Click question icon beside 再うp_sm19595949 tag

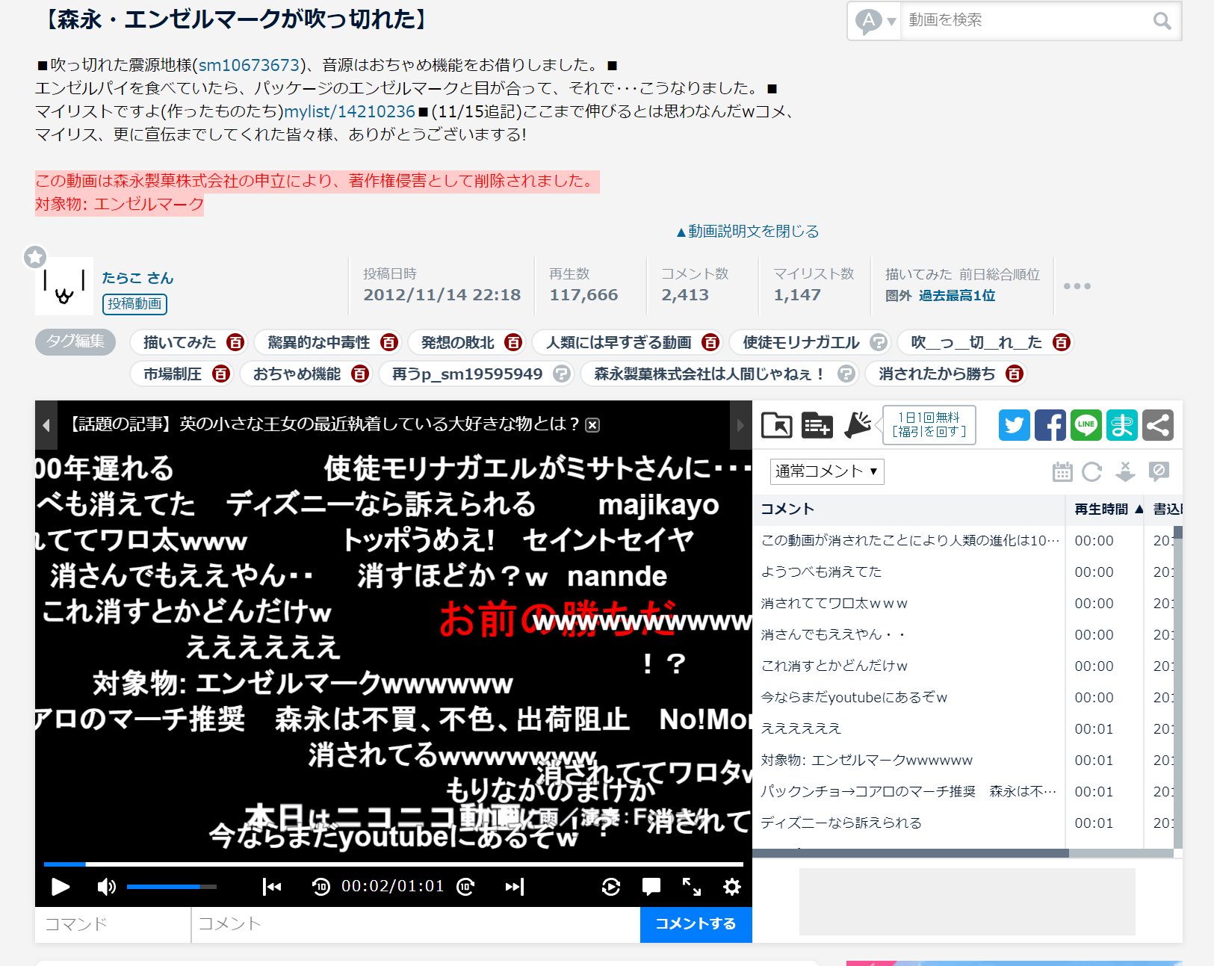pyautogui.click(x=561, y=374)
